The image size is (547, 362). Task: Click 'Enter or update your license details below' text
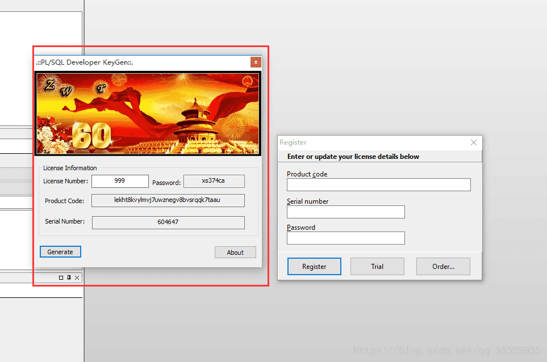pyautogui.click(x=353, y=157)
